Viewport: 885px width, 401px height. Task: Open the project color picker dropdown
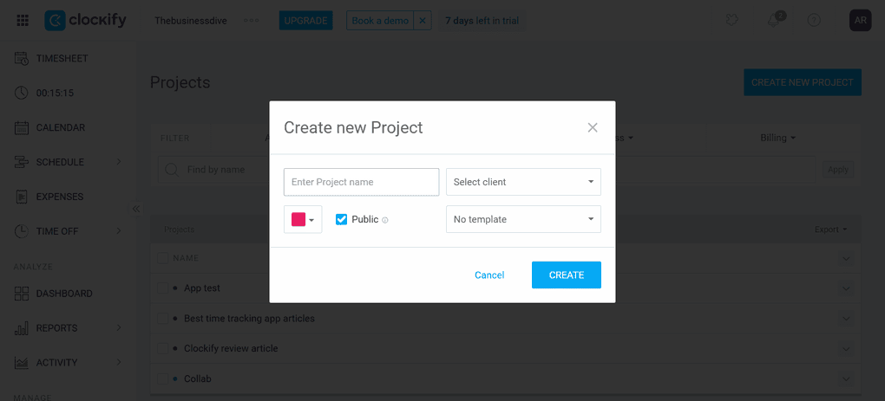tap(303, 220)
